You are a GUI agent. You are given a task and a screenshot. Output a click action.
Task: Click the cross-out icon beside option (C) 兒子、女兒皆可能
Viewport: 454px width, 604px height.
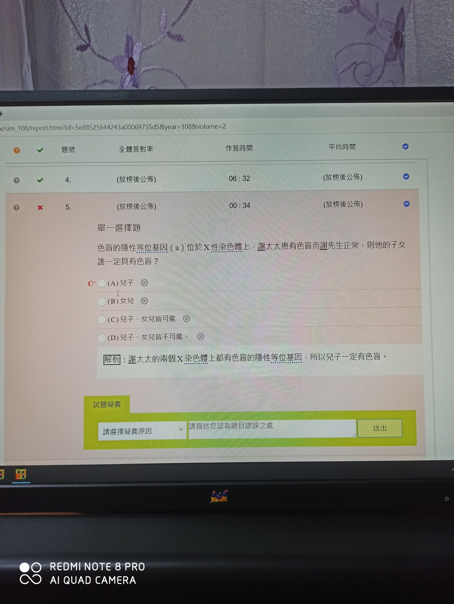click(186, 319)
